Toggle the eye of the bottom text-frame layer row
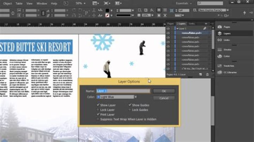 tap(168, 69)
